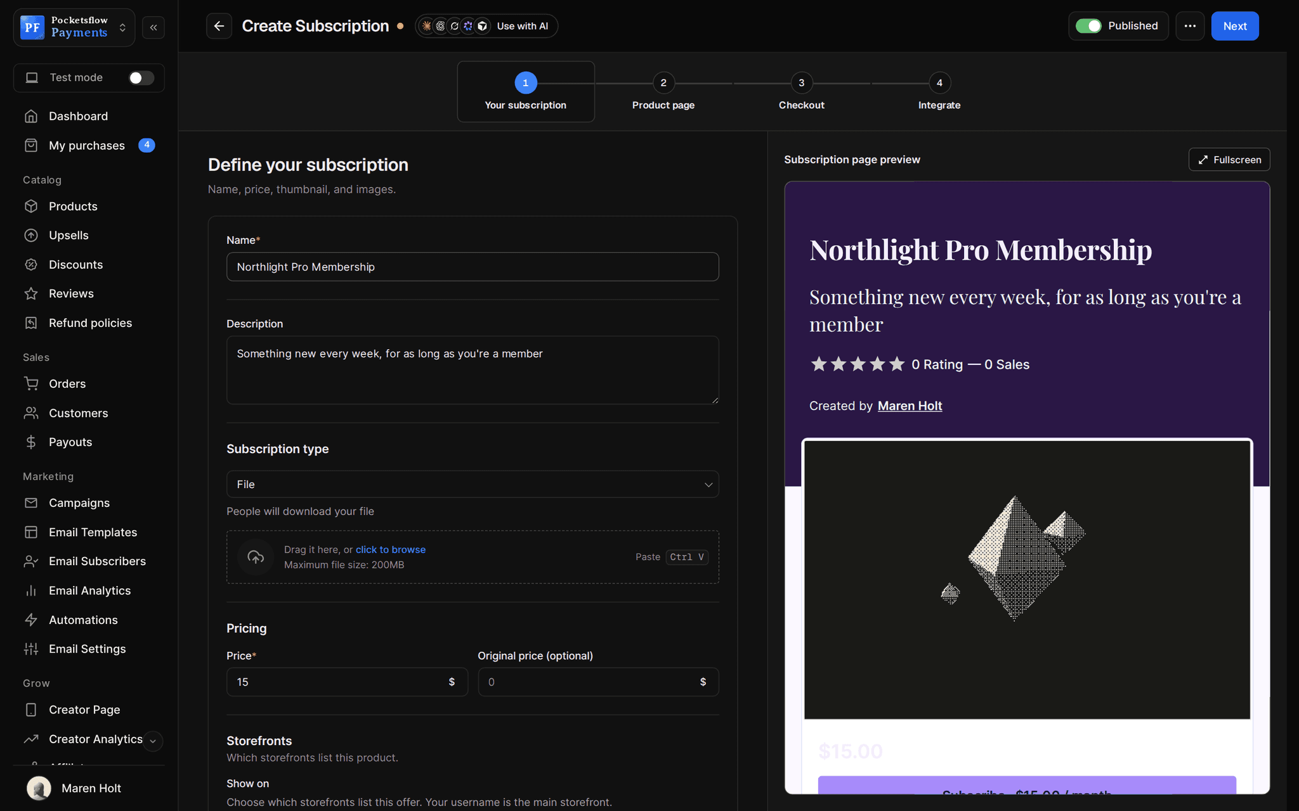
Task: Click Use with AI button
Action: tap(486, 26)
